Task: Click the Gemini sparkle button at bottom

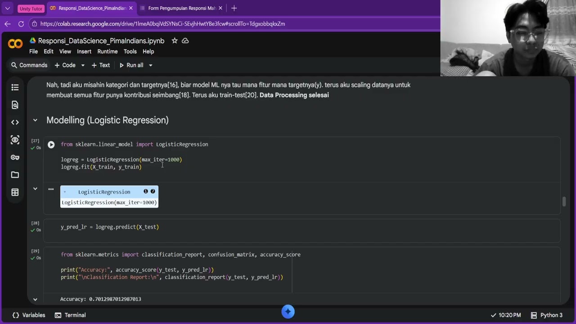Action: click(x=288, y=311)
